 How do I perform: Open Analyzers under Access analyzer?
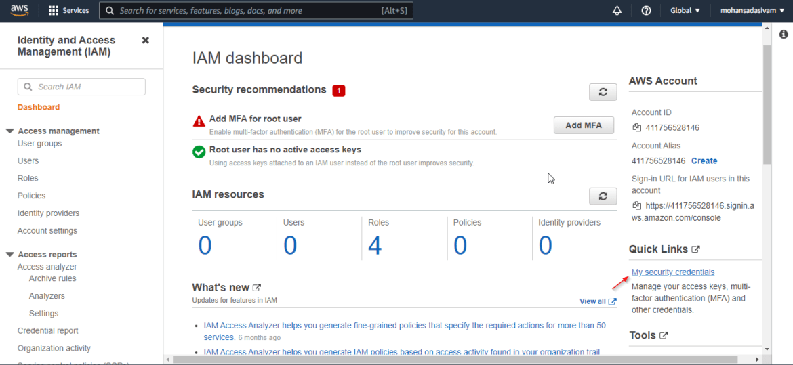(47, 296)
